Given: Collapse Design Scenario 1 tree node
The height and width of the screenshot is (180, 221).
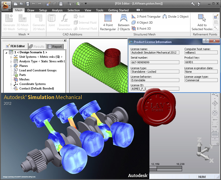Looking at the screenshot, I should (x=6, y=53).
